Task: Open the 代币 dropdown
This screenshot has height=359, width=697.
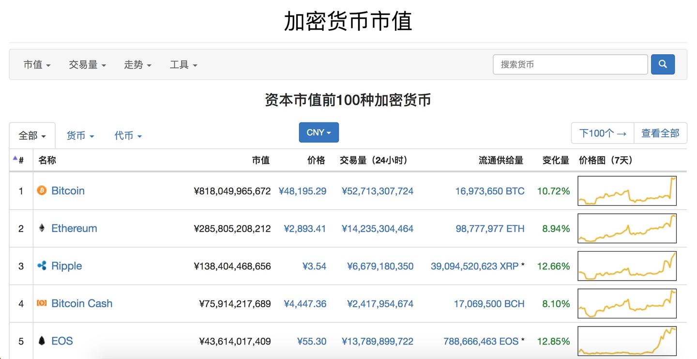Action: click(127, 135)
